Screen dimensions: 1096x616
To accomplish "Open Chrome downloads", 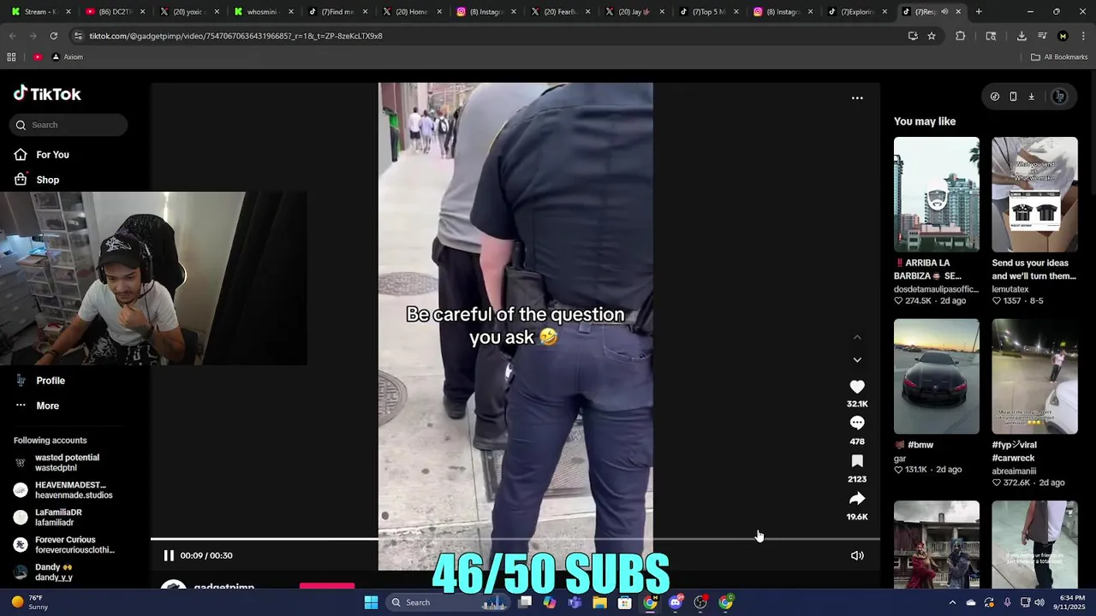I will pyautogui.click(x=1022, y=36).
